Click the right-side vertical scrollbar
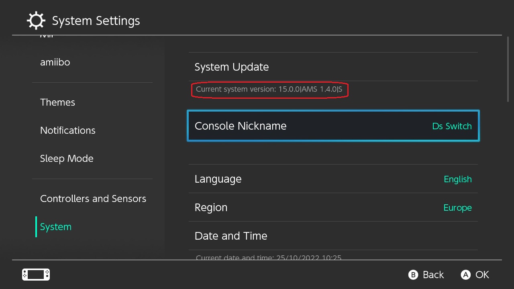Screen dimensions: 514x289 (x=508, y=71)
